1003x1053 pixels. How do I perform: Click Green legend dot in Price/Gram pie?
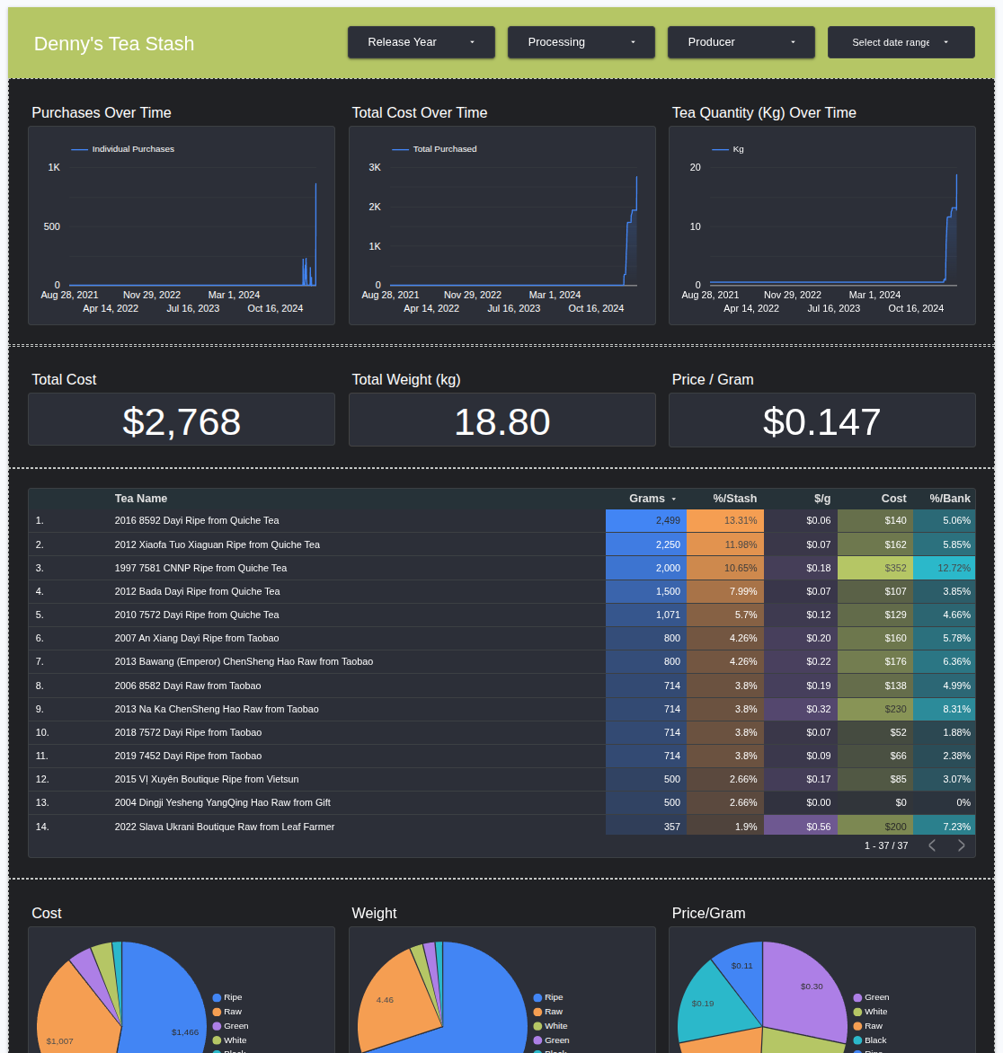858,998
